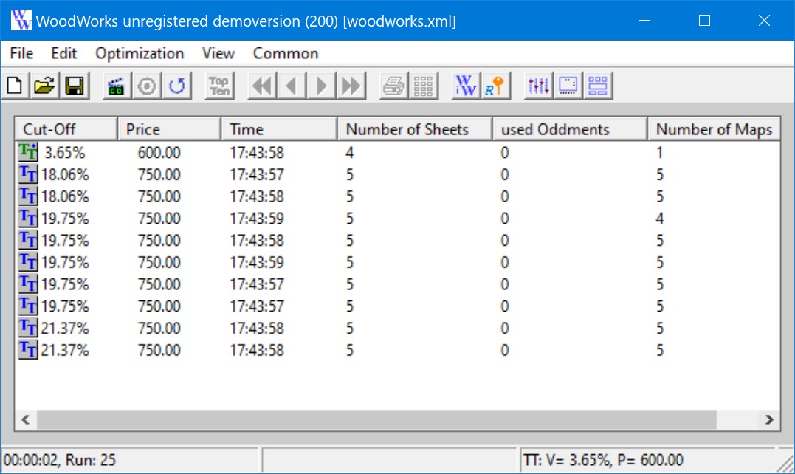This screenshot has width=795, height=474.
Task: Click the stacked panels layout icon
Action: tap(597, 86)
